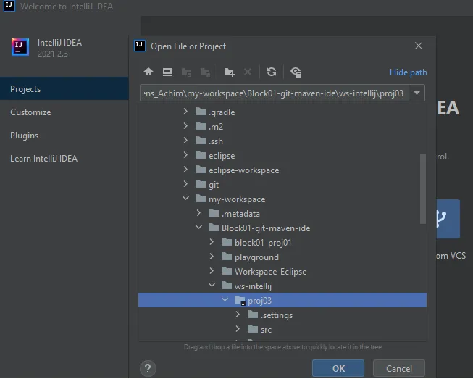473x379 pixels.
Task: Click the Hide path link
Action: 408,72
